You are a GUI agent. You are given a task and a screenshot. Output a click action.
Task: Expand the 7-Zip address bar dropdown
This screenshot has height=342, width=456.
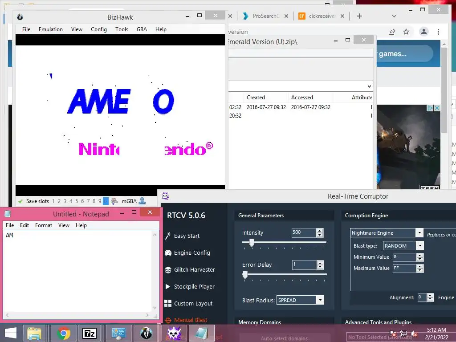point(369,86)
